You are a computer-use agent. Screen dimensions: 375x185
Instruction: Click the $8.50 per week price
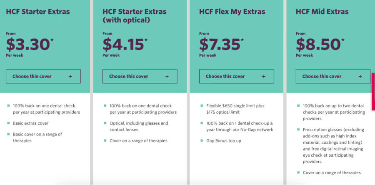[317, 44]
